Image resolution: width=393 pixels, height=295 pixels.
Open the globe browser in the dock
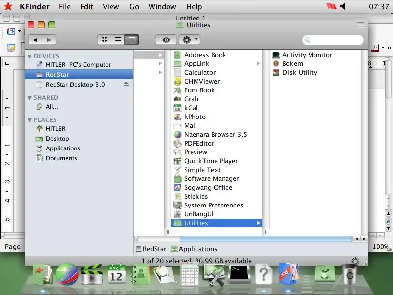pyautogui.click(x=67, y=274)
